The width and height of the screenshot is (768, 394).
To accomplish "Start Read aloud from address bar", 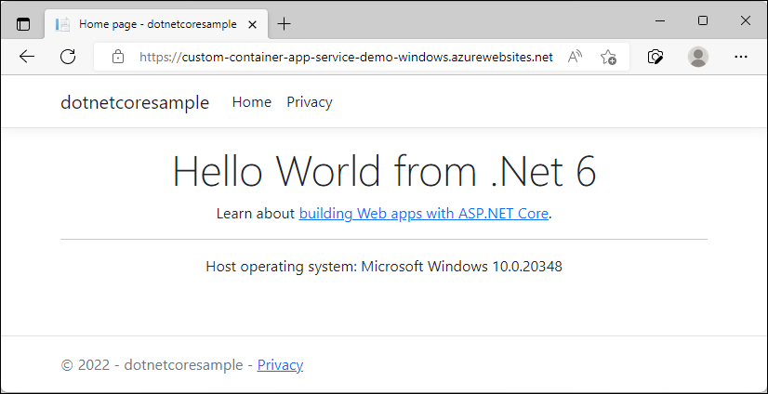I will coord(576,57).
